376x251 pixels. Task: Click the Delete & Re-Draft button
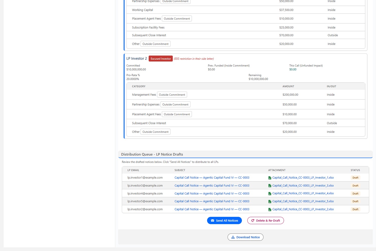pyautogui.click(x=265, y=221)
